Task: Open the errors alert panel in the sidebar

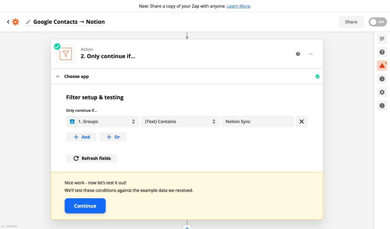Action: point(382,65)
